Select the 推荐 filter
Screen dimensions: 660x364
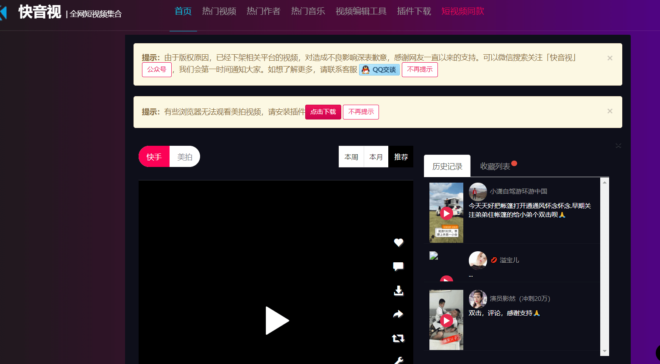(x=401, y=157)
